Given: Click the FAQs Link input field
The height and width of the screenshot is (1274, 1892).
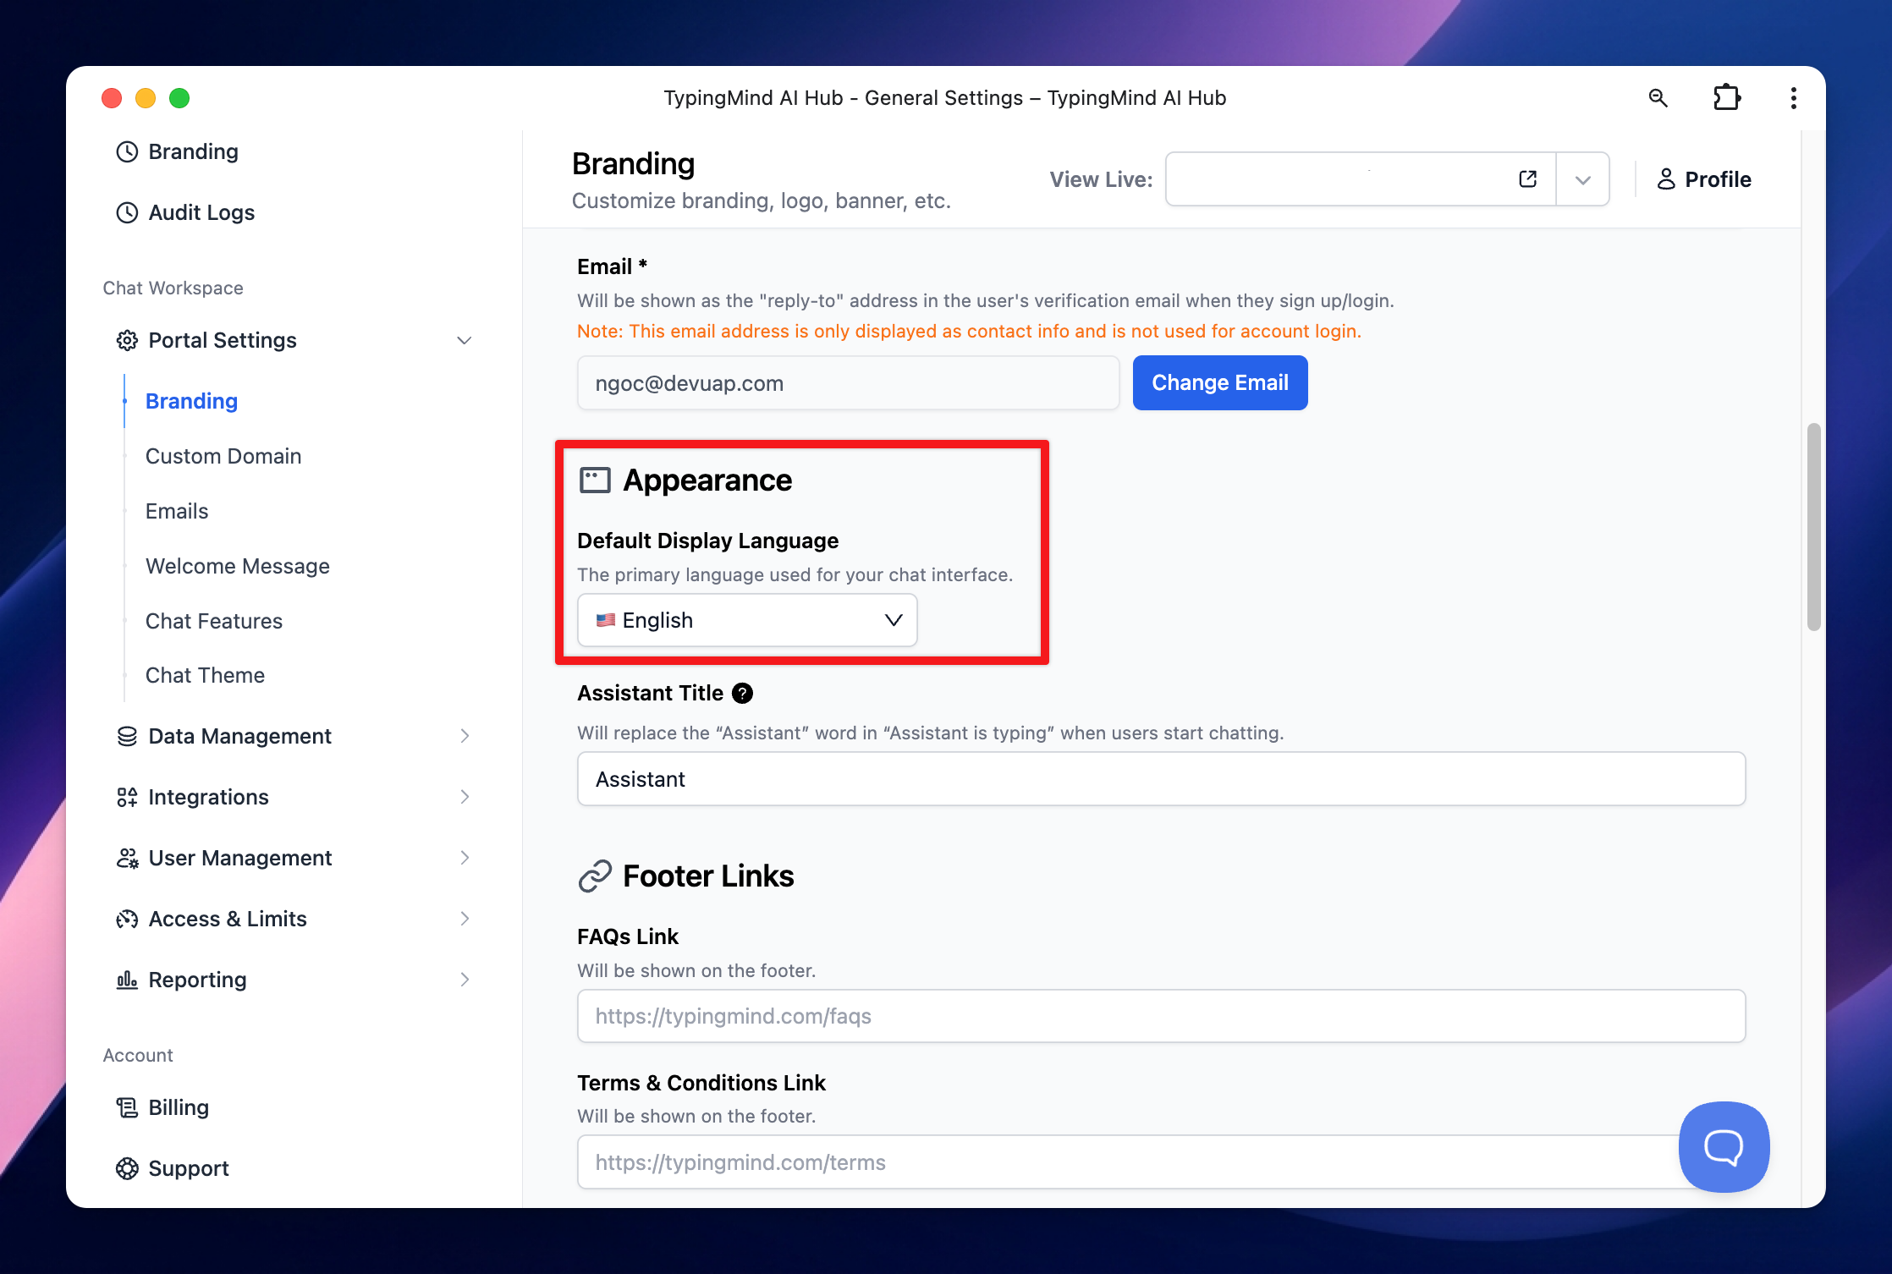Looking at the screenshot, I should coord(1161,1016).
